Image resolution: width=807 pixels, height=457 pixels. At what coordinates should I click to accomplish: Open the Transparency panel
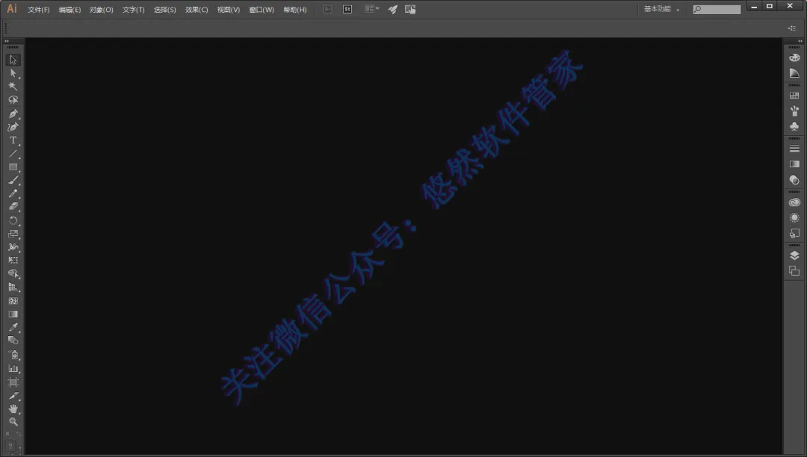(x=794, y=180)
